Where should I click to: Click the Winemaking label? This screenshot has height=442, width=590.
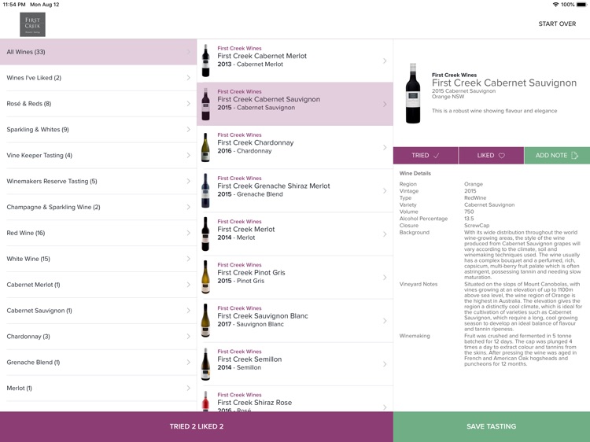pyautogui.click(x=415, y=336)
